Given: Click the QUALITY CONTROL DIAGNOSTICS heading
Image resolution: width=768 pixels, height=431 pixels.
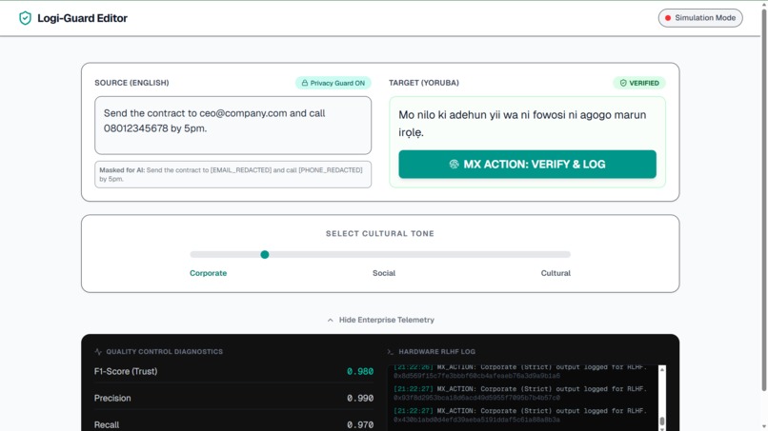Looking at the screenshot, I should click(x=165, y=352).
